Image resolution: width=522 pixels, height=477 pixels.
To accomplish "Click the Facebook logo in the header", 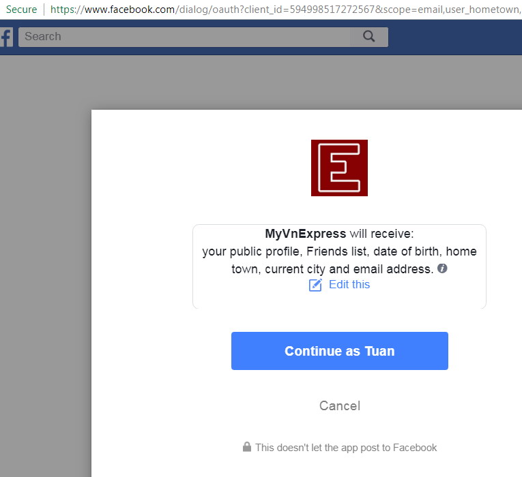I will 6,37.
